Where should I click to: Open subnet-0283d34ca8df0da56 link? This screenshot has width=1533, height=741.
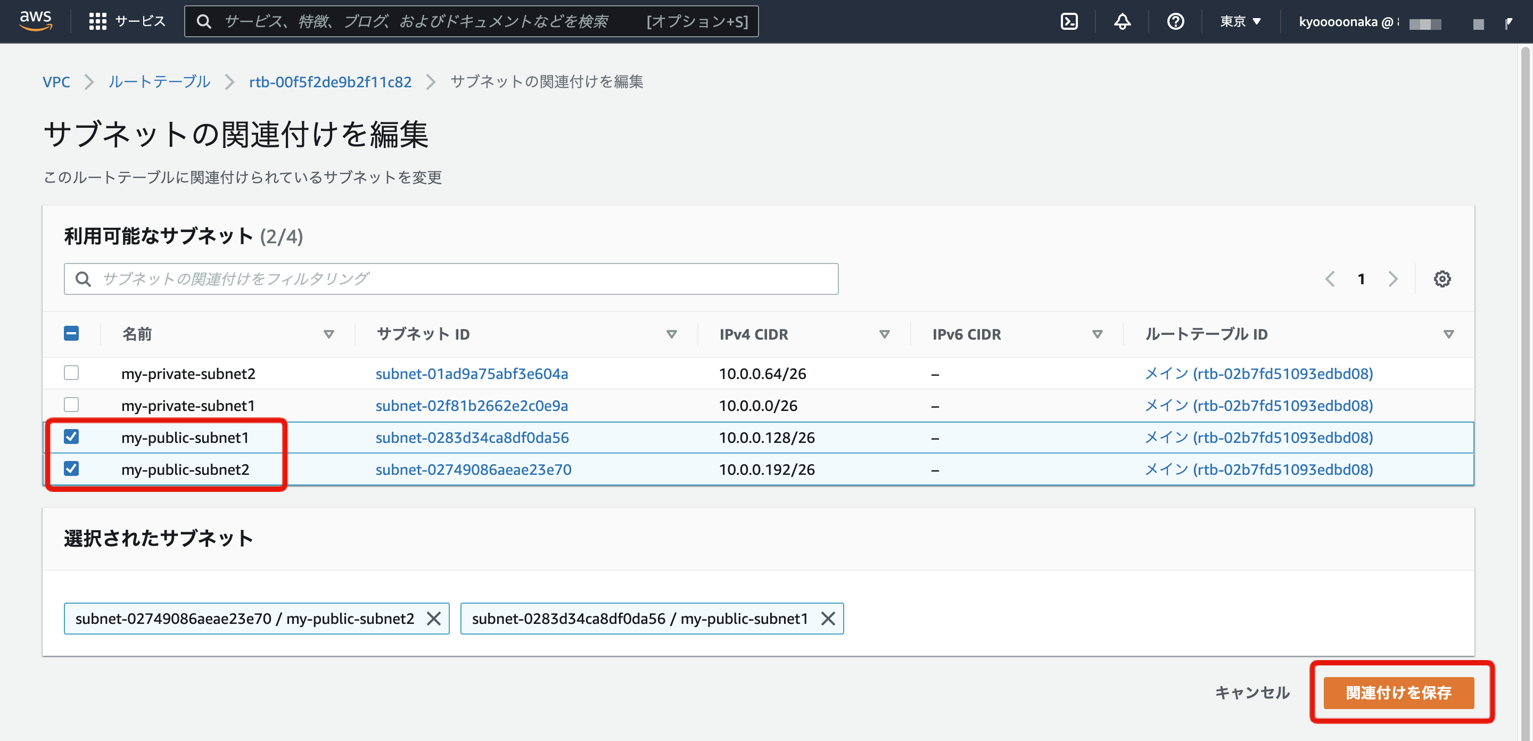[x=472, y=438]
